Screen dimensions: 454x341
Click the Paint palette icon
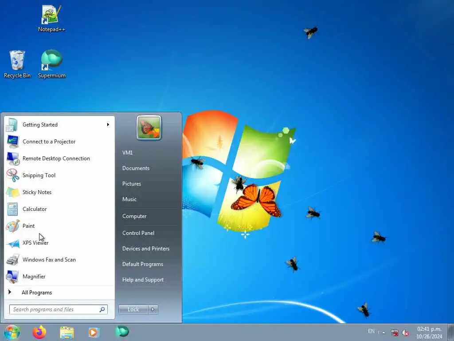(x=12, y=226)
